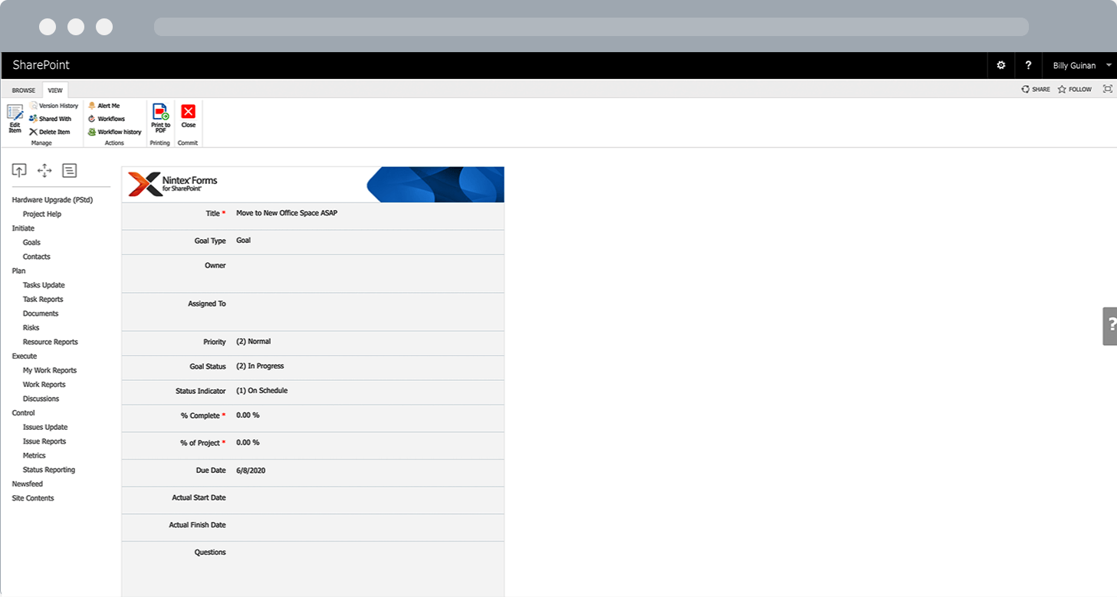The image size is (1117, 597).
Task: Select the Alert Me bell icon
Action: tap(92, 106)
